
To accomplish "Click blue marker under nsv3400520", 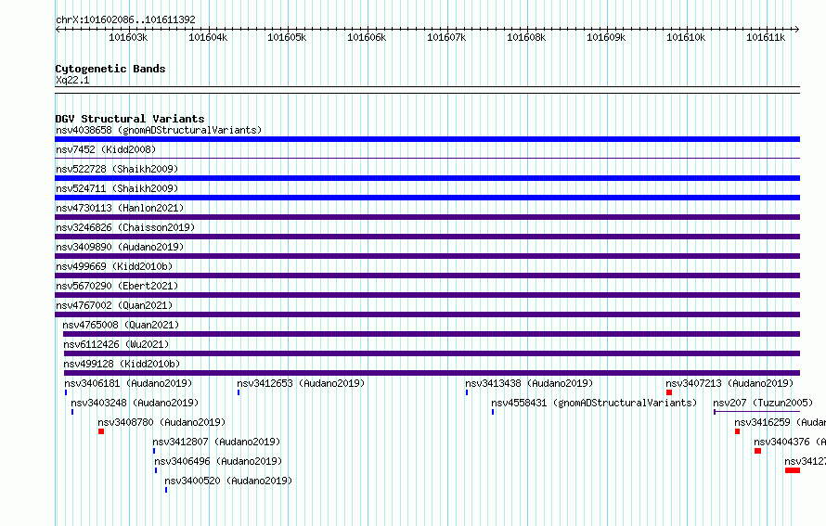I will point(166,490).
